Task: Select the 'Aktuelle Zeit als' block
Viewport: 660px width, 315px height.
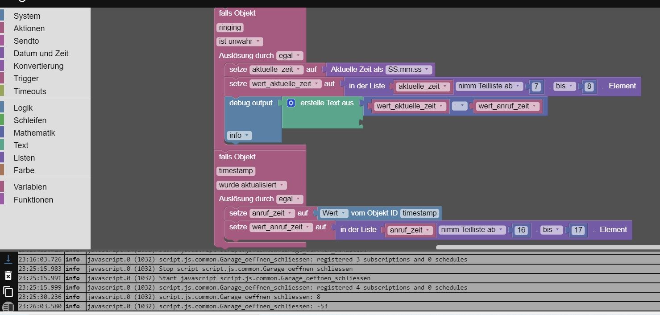Action: point(357,70)
